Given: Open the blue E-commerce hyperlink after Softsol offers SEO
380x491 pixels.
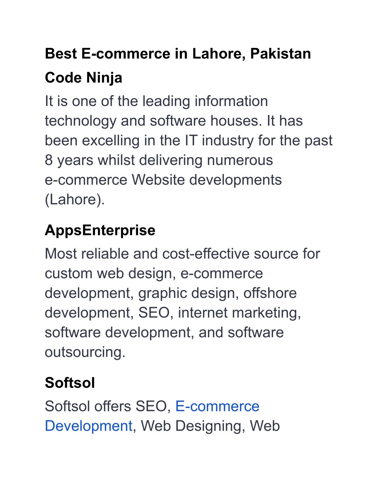Looking at the screenshot, I should pyautogui.click(x=217, y=407).
